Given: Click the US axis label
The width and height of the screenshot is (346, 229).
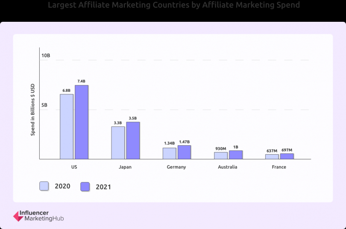Looking at the screenshot, I should point(74,167).
